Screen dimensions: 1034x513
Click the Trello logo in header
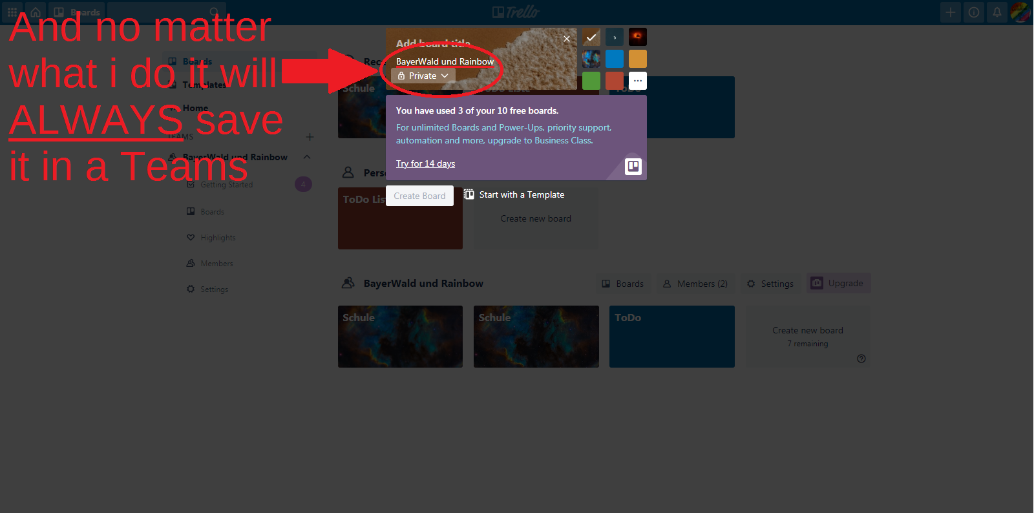tap(516, 12)
